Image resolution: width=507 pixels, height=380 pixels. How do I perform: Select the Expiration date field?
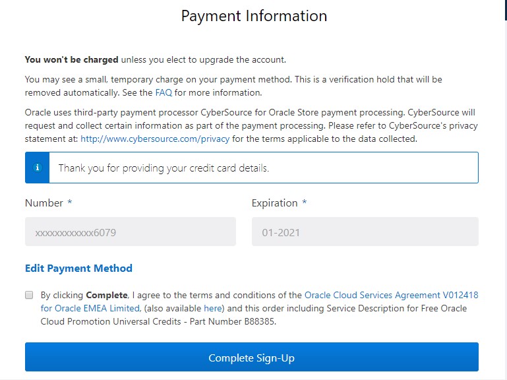(x=365, y=232)
